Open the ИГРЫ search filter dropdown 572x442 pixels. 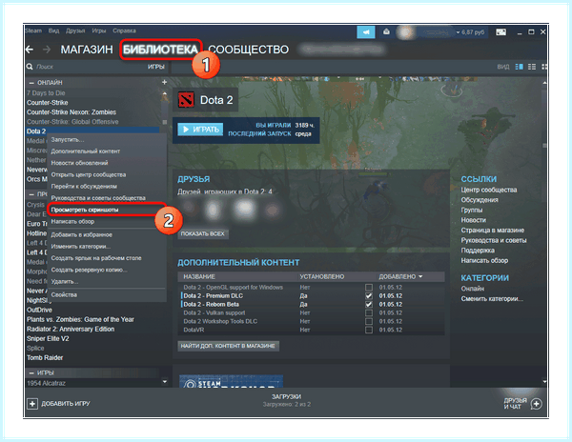coord(155,67)
